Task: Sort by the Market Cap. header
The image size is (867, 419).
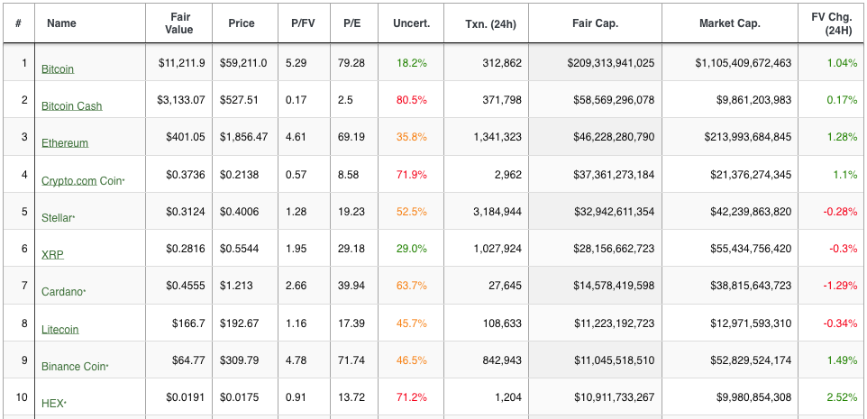Action: tap(730, 23)
